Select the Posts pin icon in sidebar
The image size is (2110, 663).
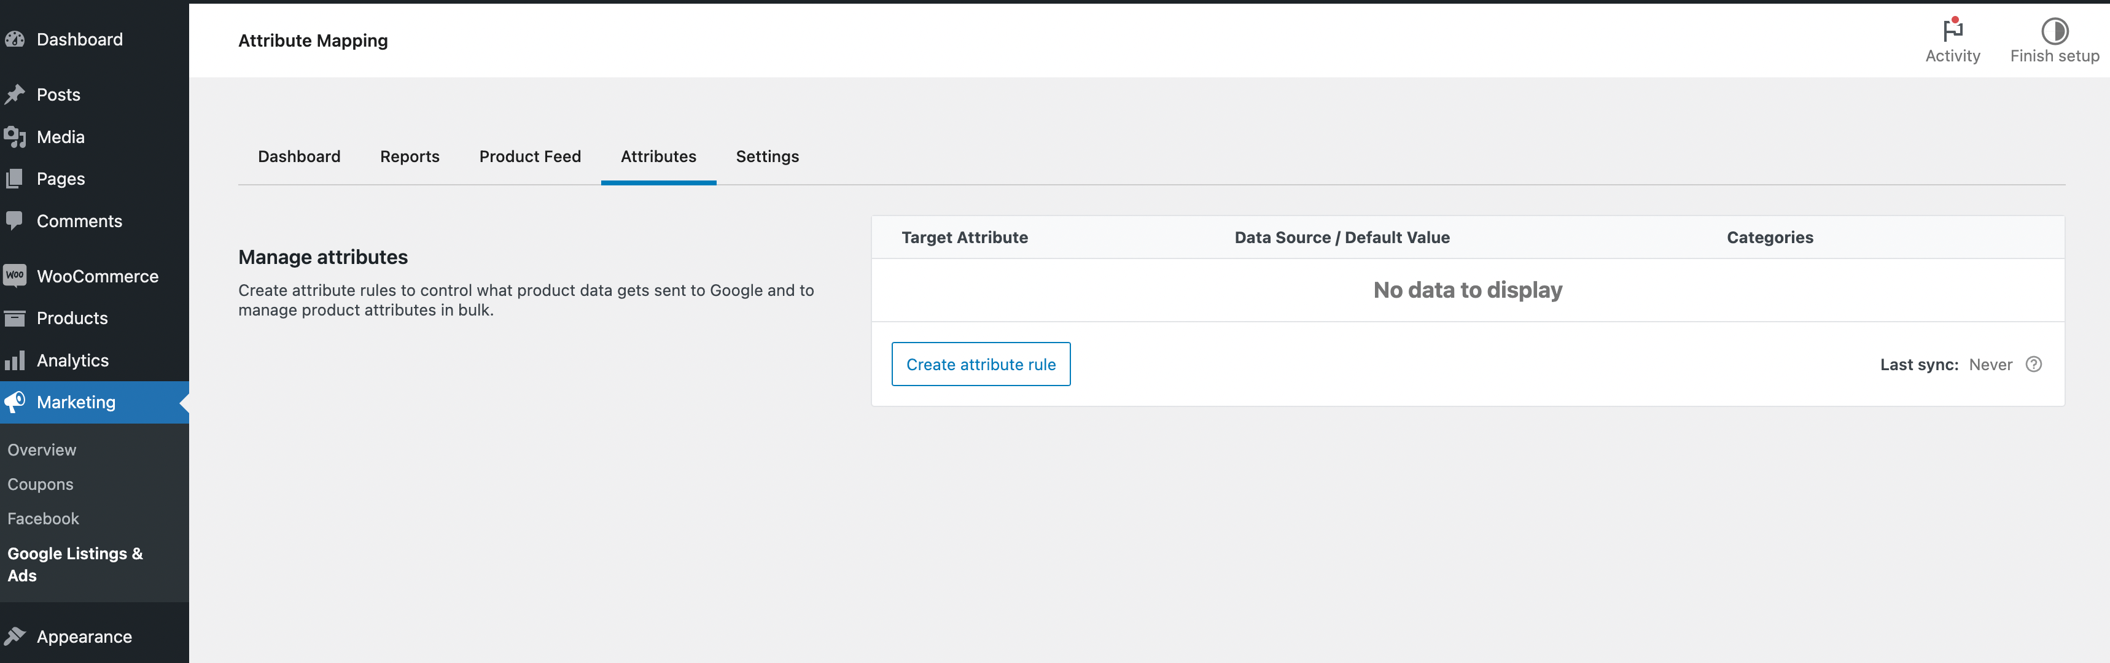point(15,94)
